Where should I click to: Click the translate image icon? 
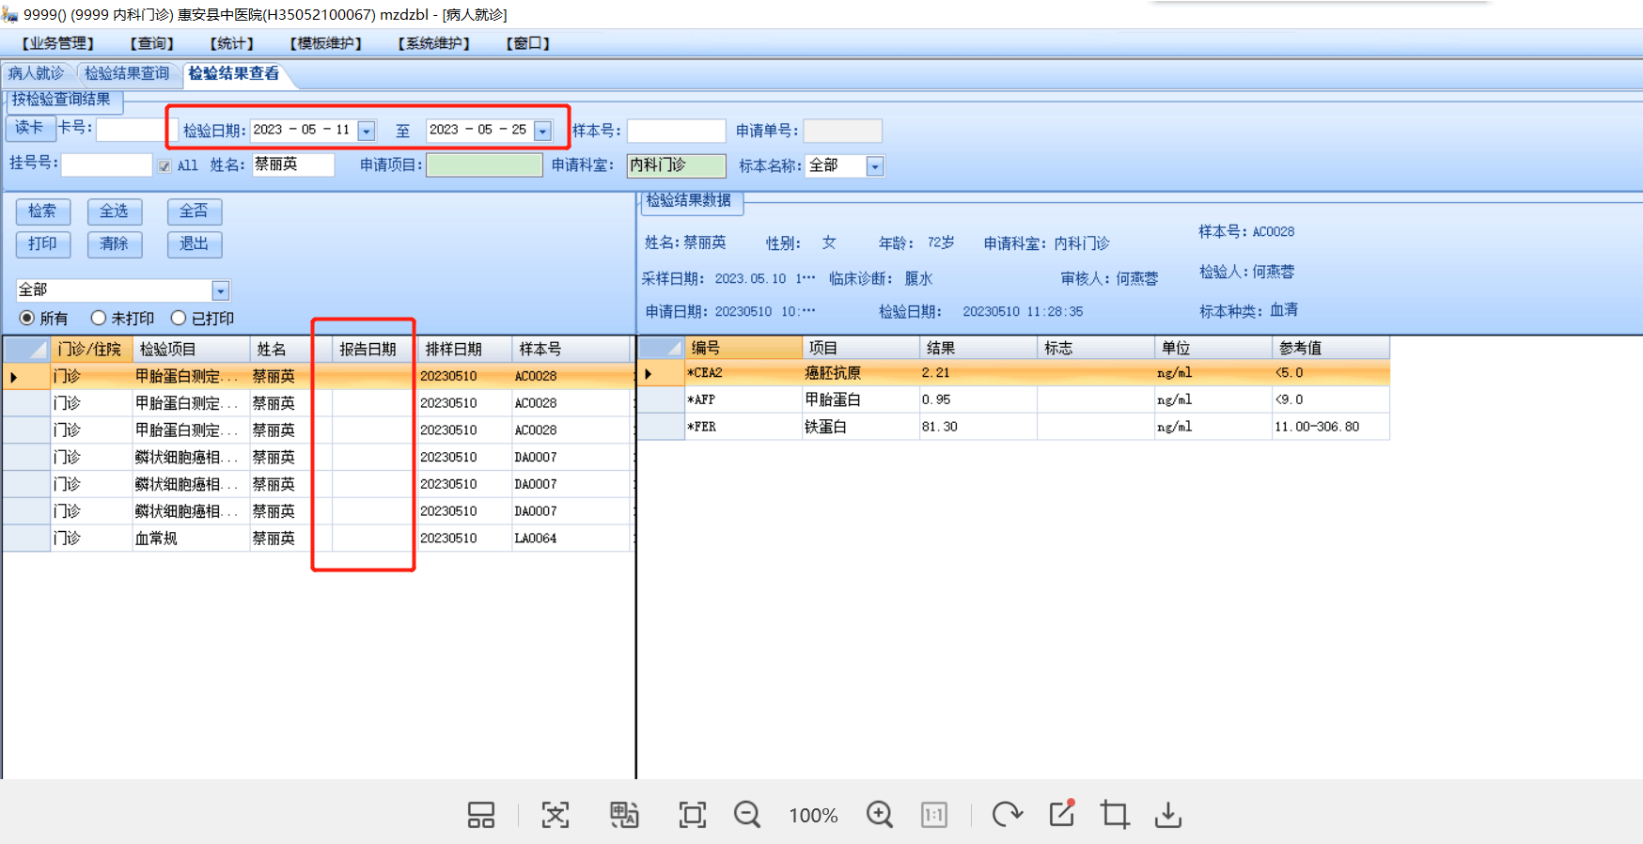[624, 815]
